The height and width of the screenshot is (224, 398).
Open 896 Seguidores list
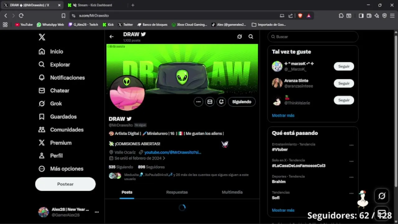[151, 167]
